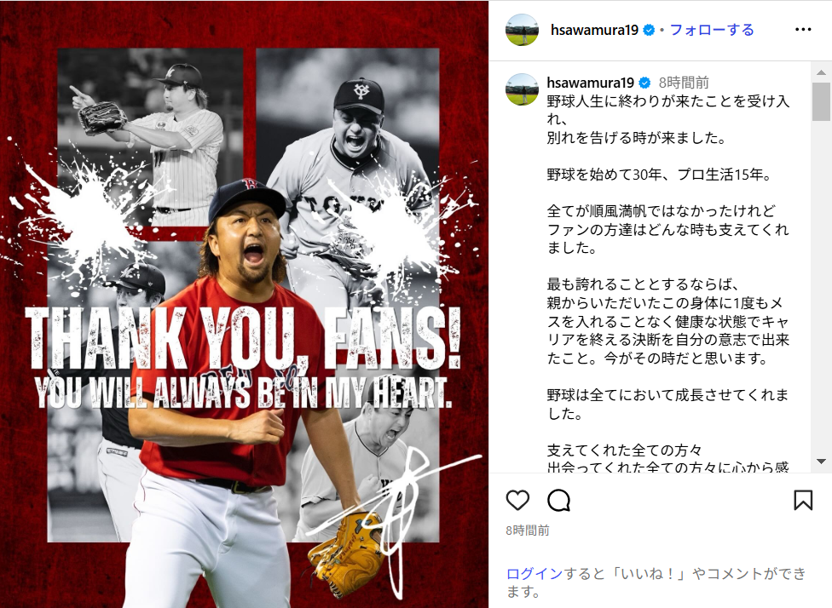Screen dimensions: 832x608
Task: Like the post with the heart icon
Action: tap(517, 500)
